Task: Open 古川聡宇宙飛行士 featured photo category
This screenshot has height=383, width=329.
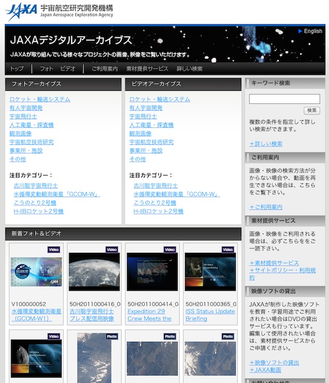Action: pos(36,186)
